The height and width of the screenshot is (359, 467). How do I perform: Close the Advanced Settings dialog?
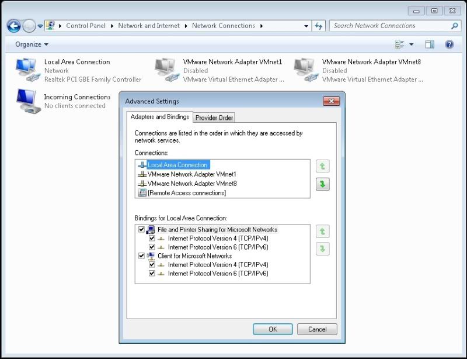click(331, 101)
